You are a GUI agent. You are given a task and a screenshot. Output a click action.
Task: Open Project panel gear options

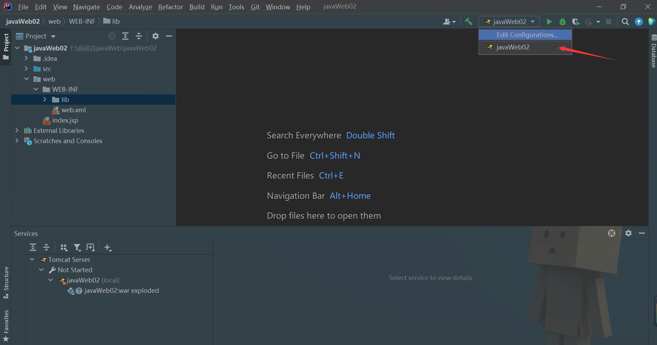click(x=156, y=36)
